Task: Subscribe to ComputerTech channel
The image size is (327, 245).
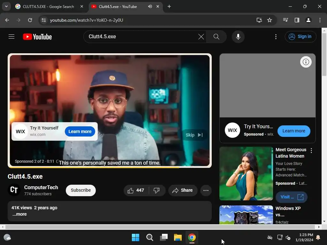Action: [81, 190]
